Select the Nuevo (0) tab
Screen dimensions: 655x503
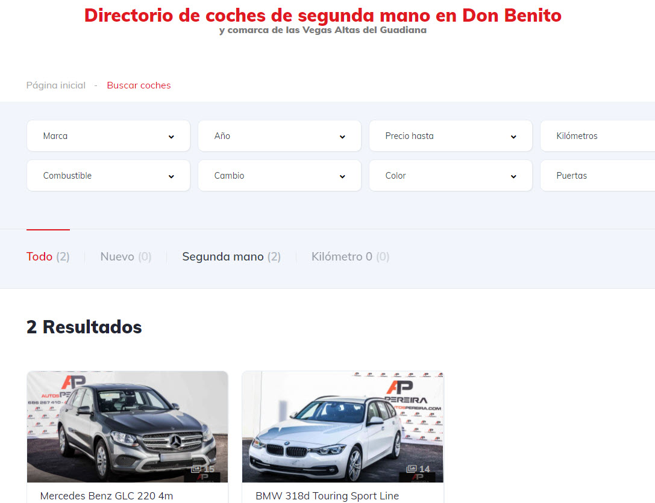tap(126, 256)
